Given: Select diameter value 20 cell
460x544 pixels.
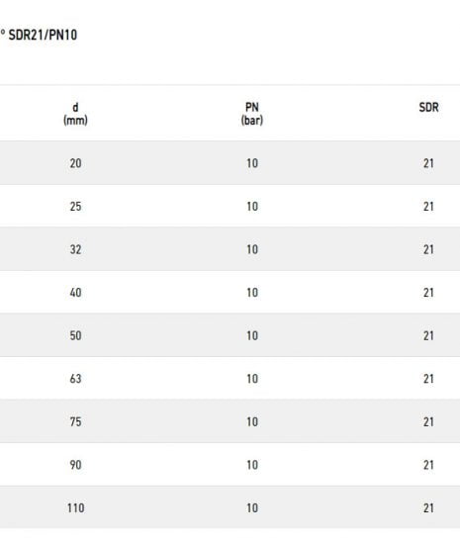Looking at the screenshot, I should [75, 163].
